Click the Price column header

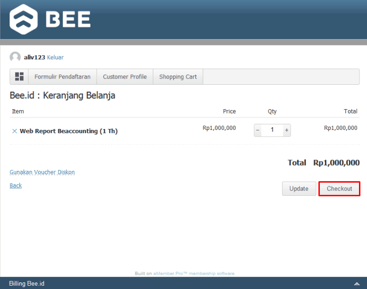coord(229,111)
